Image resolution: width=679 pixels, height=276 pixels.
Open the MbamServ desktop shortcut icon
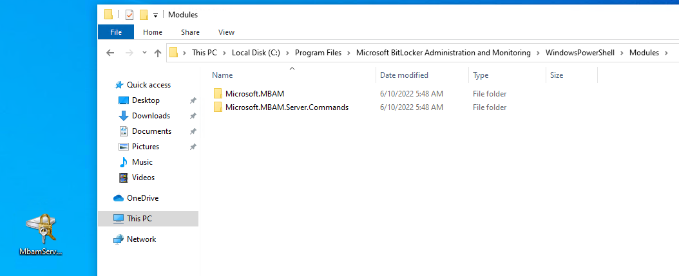coord(41,234)
